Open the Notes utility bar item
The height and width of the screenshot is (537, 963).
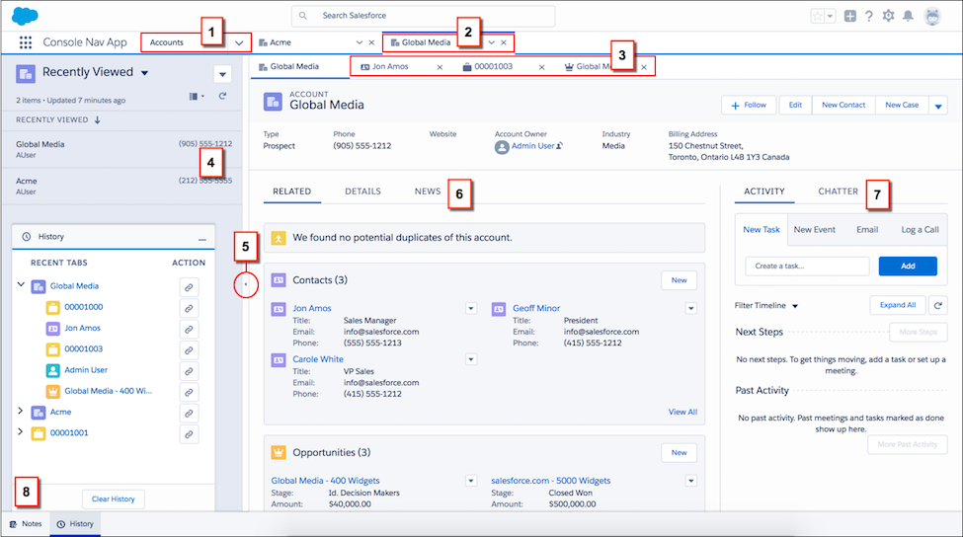pyautogui.click(x=26, y=524)
